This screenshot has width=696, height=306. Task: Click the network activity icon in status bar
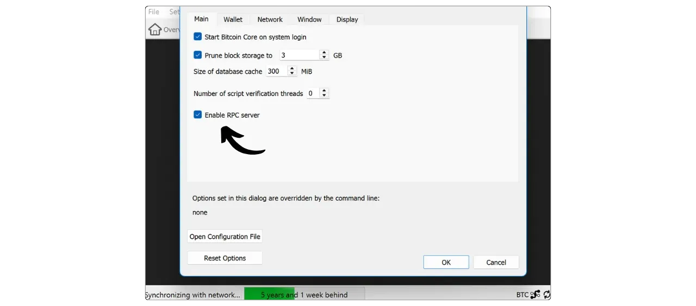click(x=536, y=295)
